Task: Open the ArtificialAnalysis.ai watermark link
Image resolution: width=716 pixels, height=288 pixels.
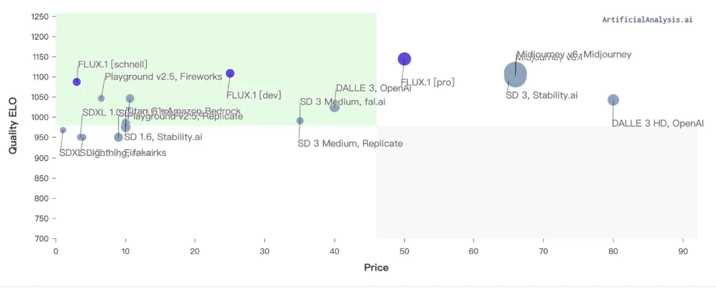Action: point(647,20)
